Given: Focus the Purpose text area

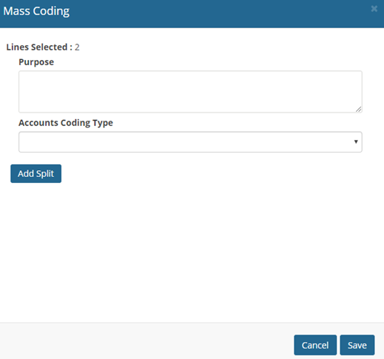Looking at the screenshot, I should [190, 92].
